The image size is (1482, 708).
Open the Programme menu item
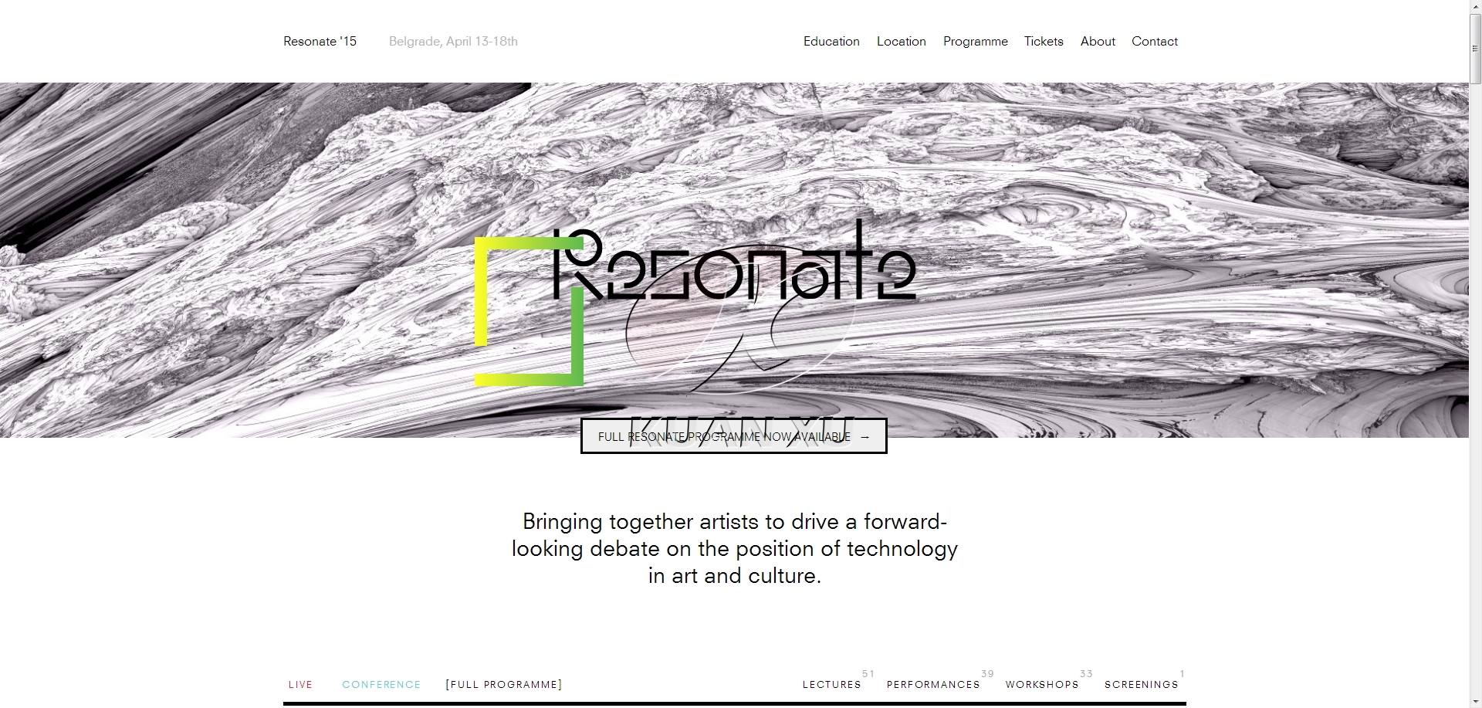(975, 42)
